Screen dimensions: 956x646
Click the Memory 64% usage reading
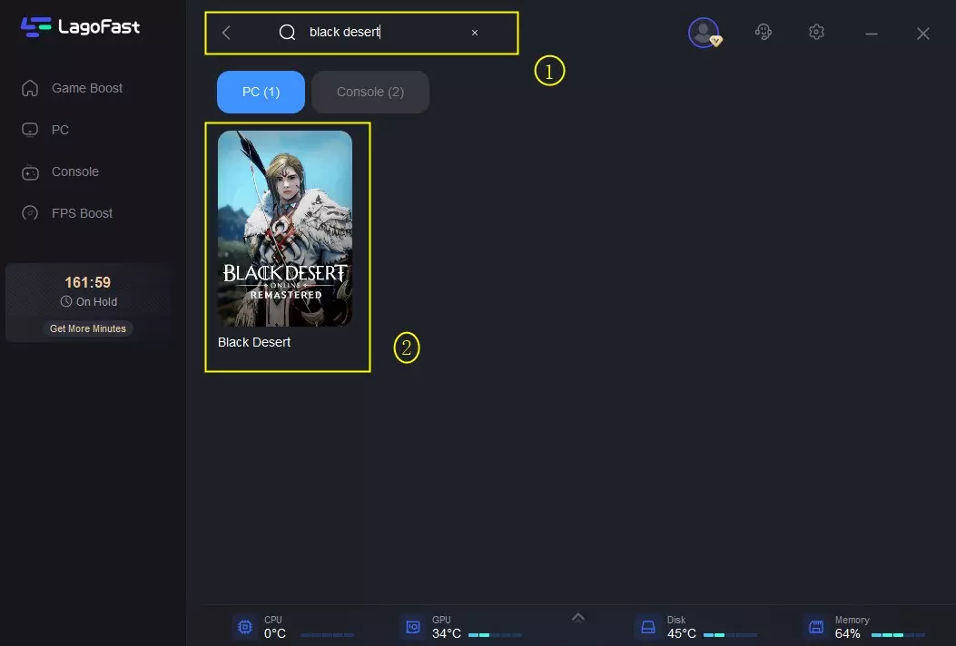[847, 634]
